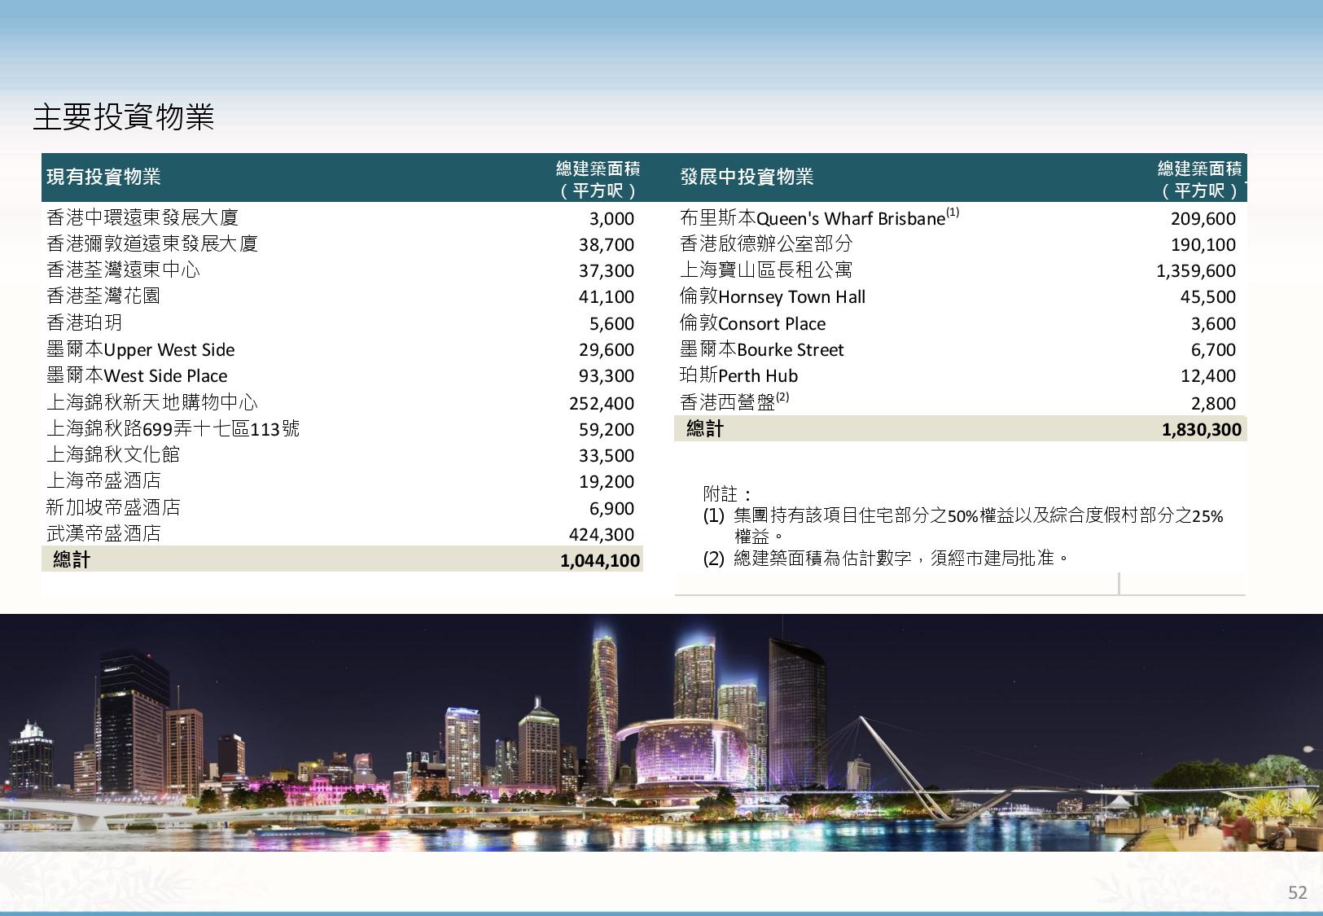Click the 現有投資物業 column header

103,177
